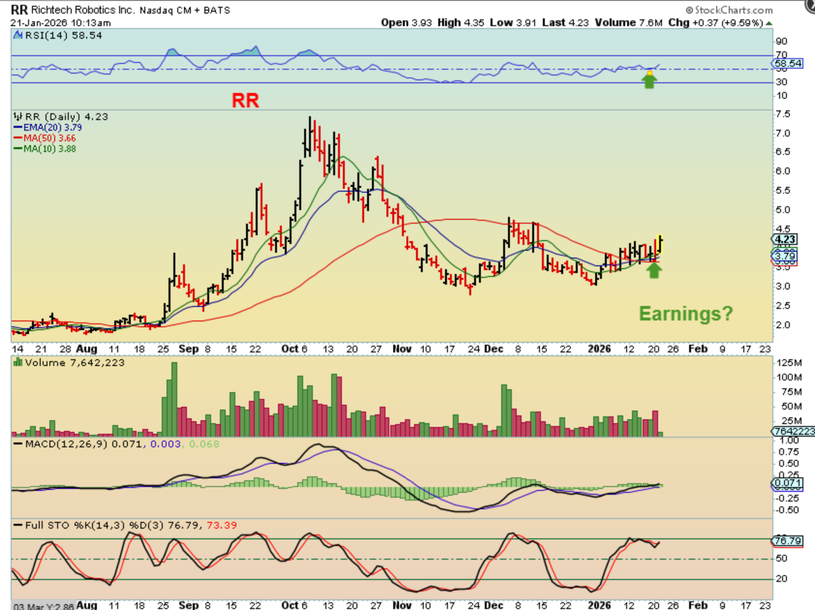Image resolution: width=815 pixels, height=610 pixels.
Task: Click the "MACD(12,26,9) 0.071" indicator label
Action: (x=83, y=444)
